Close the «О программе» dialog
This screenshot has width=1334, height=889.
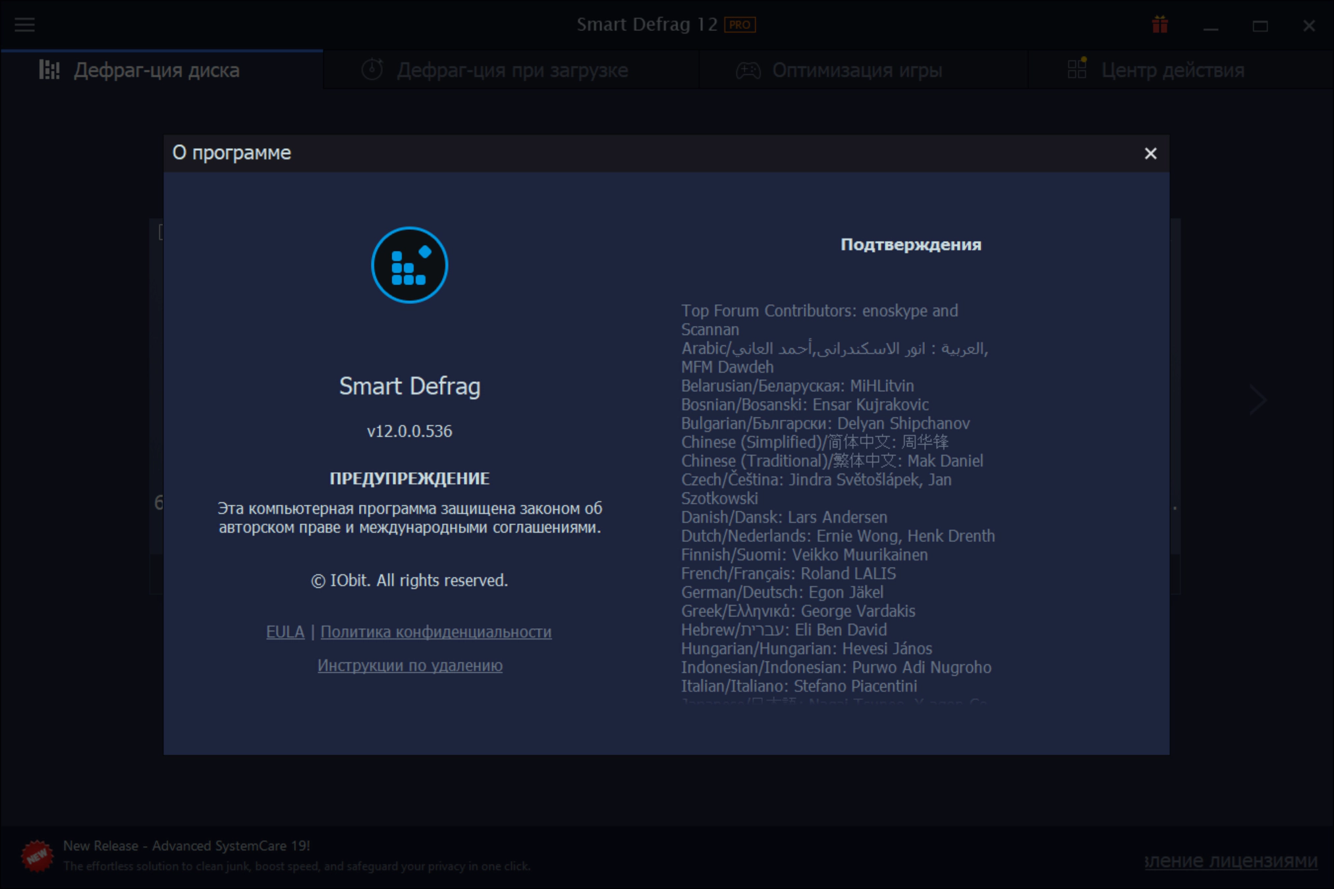point(1150,153)
